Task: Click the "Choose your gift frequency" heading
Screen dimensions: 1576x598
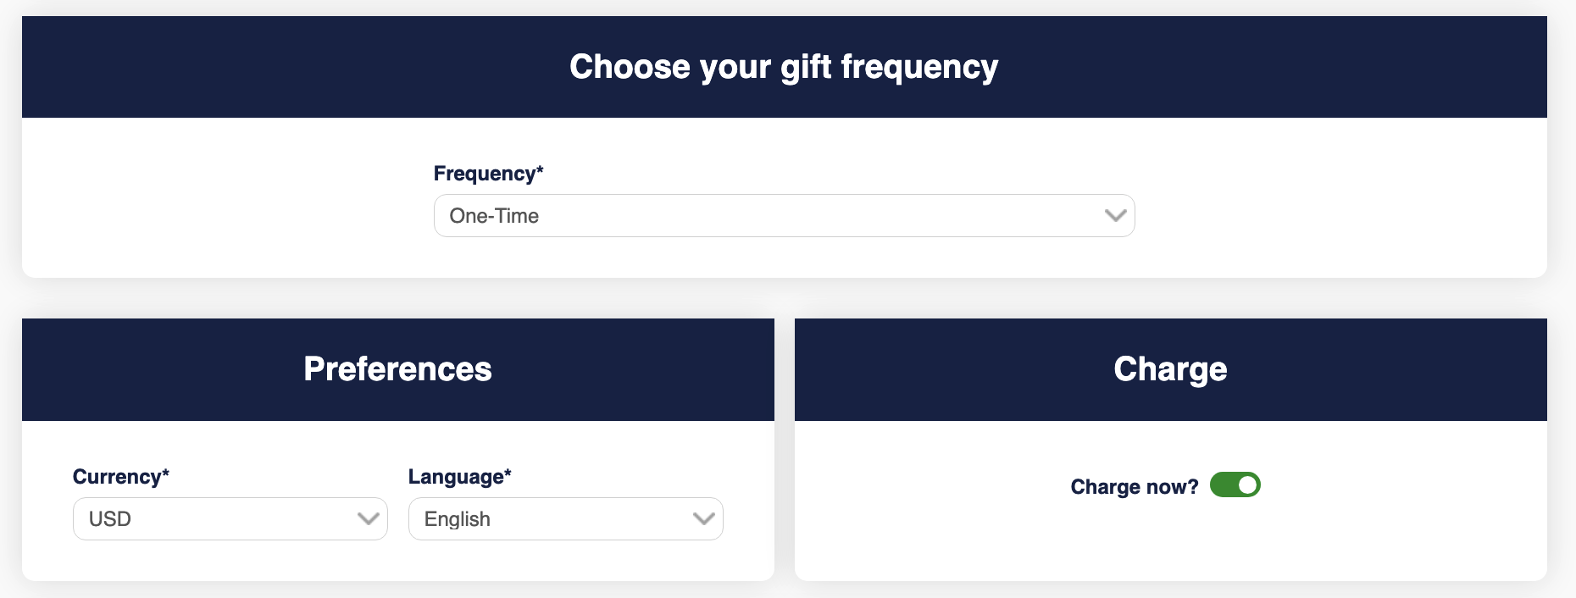Action: (784, 67)
